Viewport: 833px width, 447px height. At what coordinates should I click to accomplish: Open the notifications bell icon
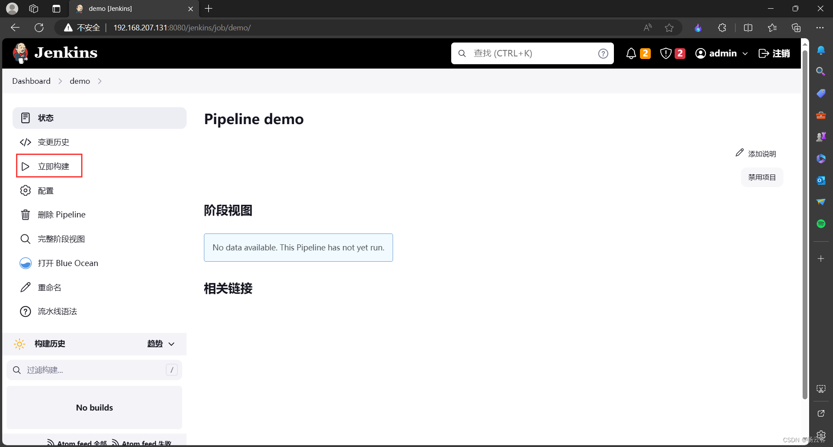pos(631,53)
